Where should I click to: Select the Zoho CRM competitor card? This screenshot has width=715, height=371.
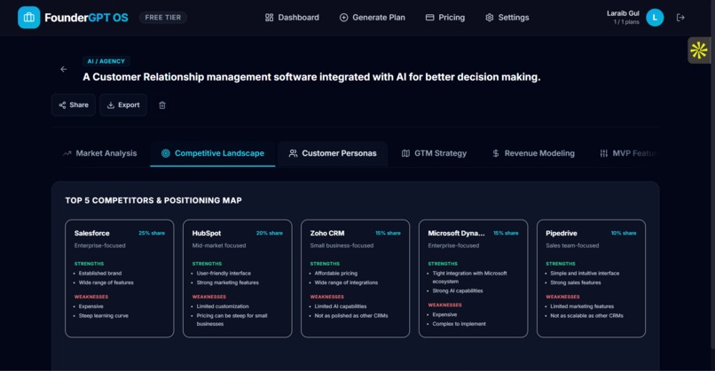(355, 279)
